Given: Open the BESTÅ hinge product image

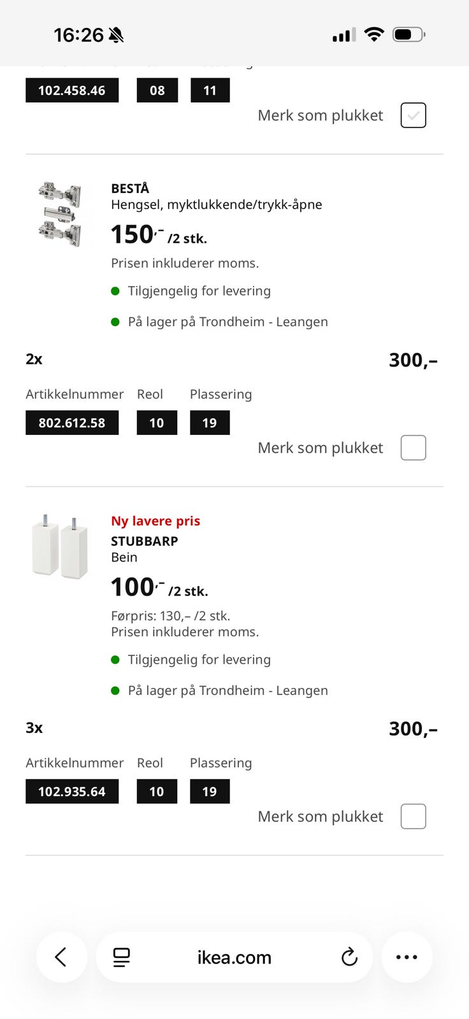Looking at the screenshot, I should click(x=59, y=215).
